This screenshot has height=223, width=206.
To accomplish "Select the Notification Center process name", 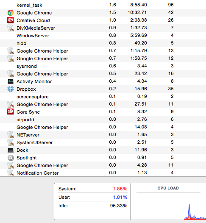I will (x=38, y=173).
